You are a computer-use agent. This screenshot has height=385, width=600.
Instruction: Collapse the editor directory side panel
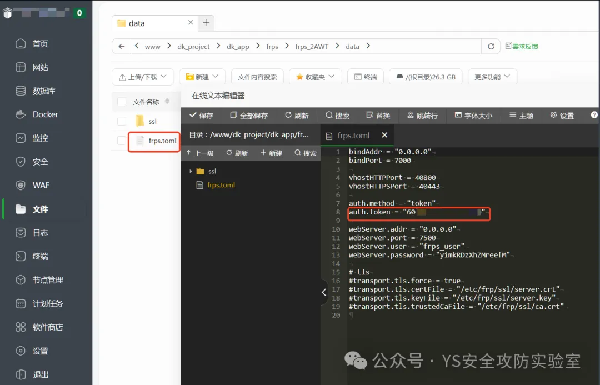tap(324, 292)
